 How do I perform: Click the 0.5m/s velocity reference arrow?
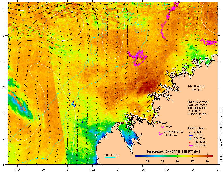click(196, 117)
